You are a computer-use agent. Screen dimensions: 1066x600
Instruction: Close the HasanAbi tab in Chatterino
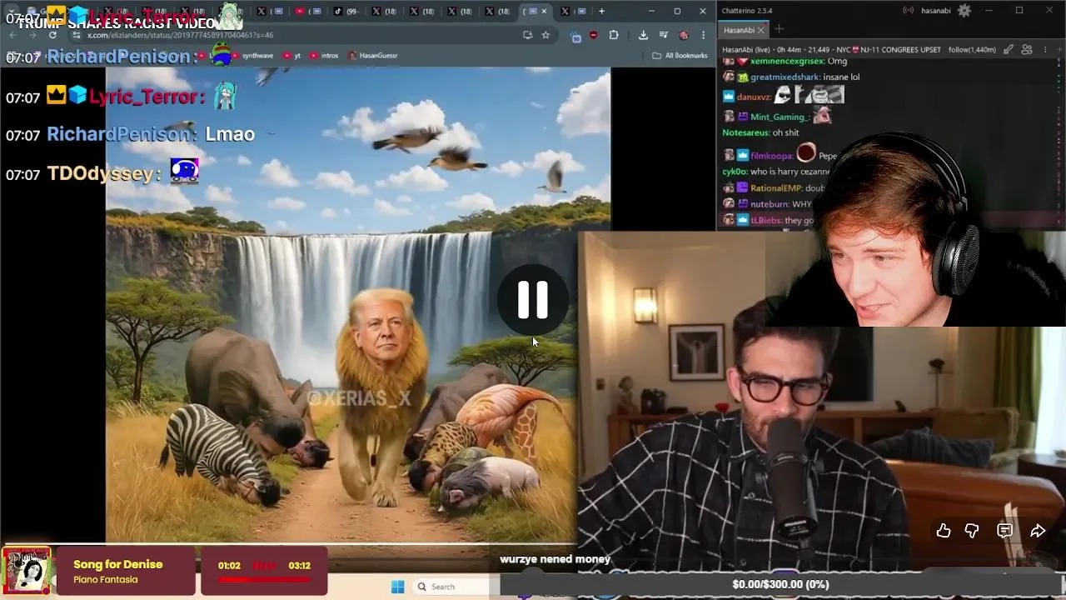[761, 30]
